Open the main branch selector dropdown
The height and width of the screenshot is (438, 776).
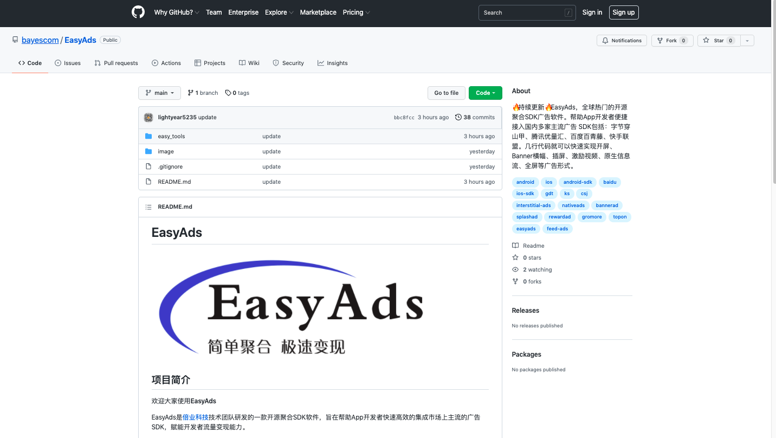click(x=159, y=93)
